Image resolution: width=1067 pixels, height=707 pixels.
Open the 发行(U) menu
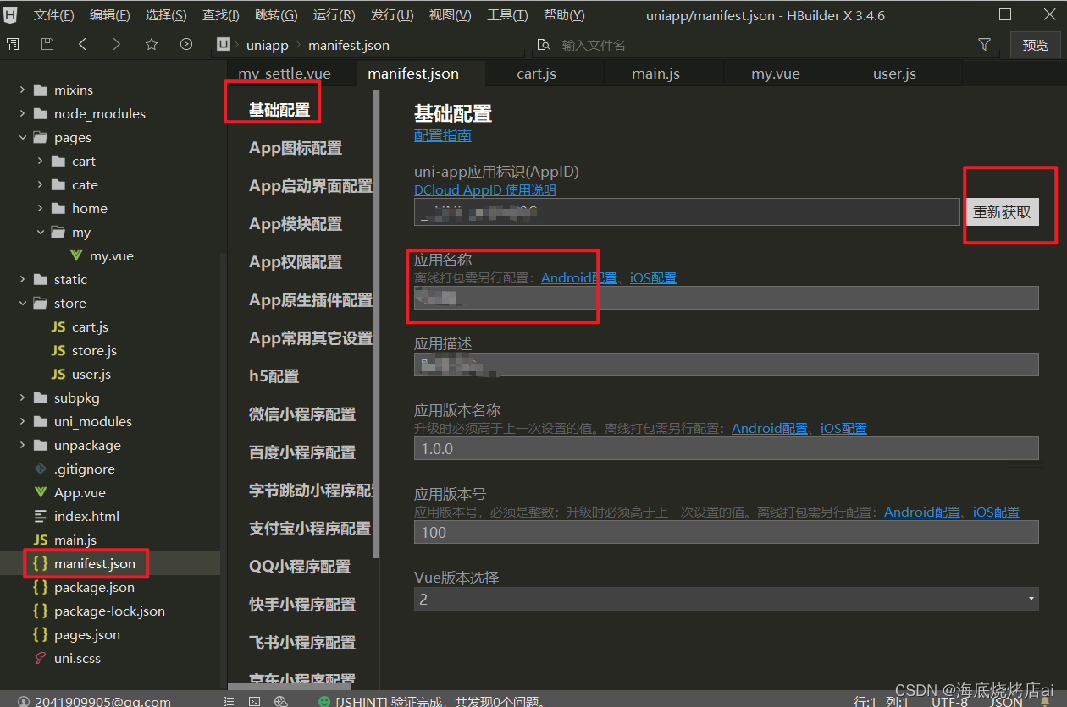tap(392, 15)
